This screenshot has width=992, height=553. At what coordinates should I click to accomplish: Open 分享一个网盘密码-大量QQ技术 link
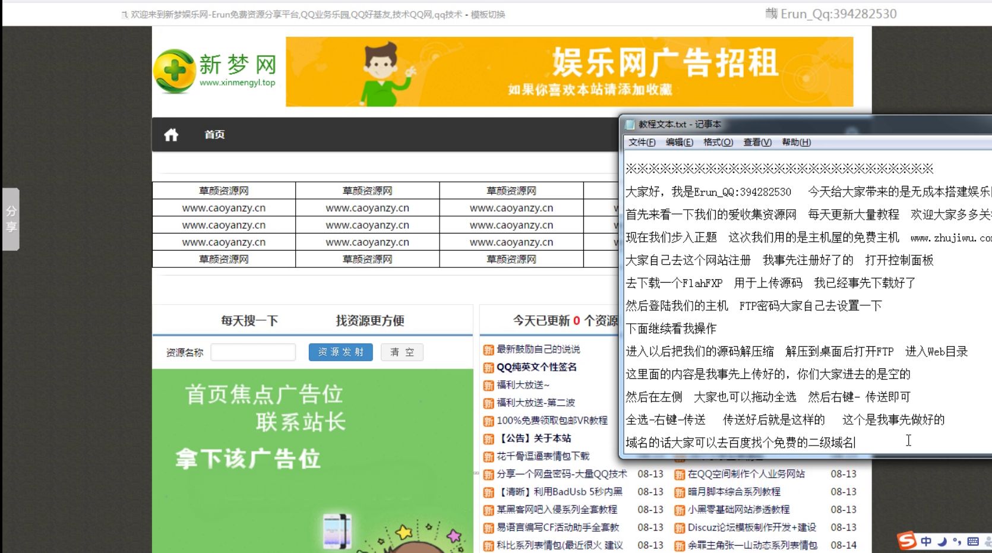[561, 474]
